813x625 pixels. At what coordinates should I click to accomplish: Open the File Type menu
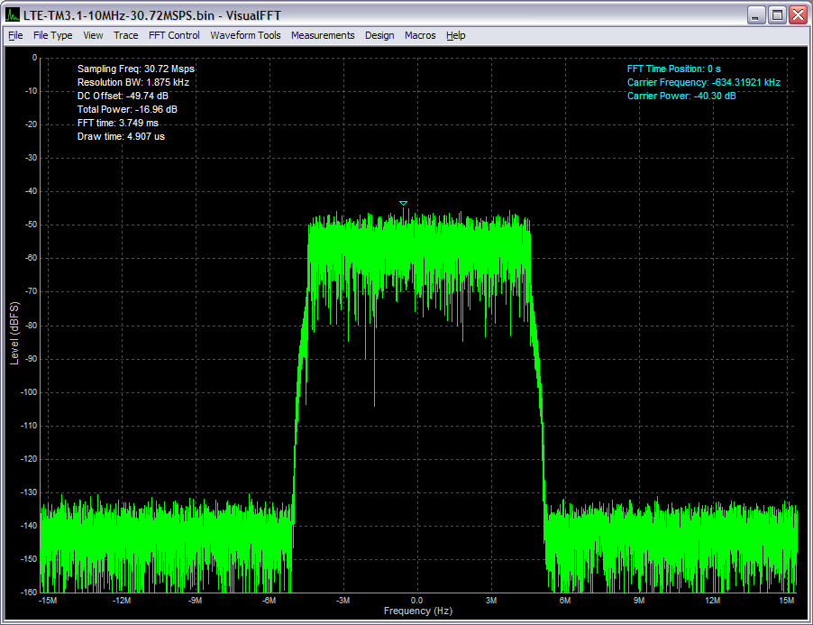coord(52,35)
